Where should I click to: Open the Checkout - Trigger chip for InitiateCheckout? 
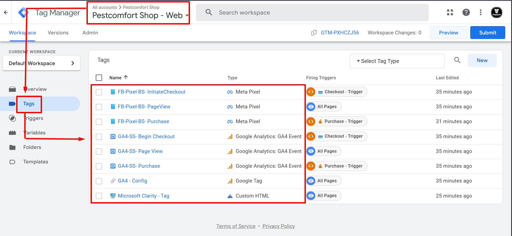337,92
